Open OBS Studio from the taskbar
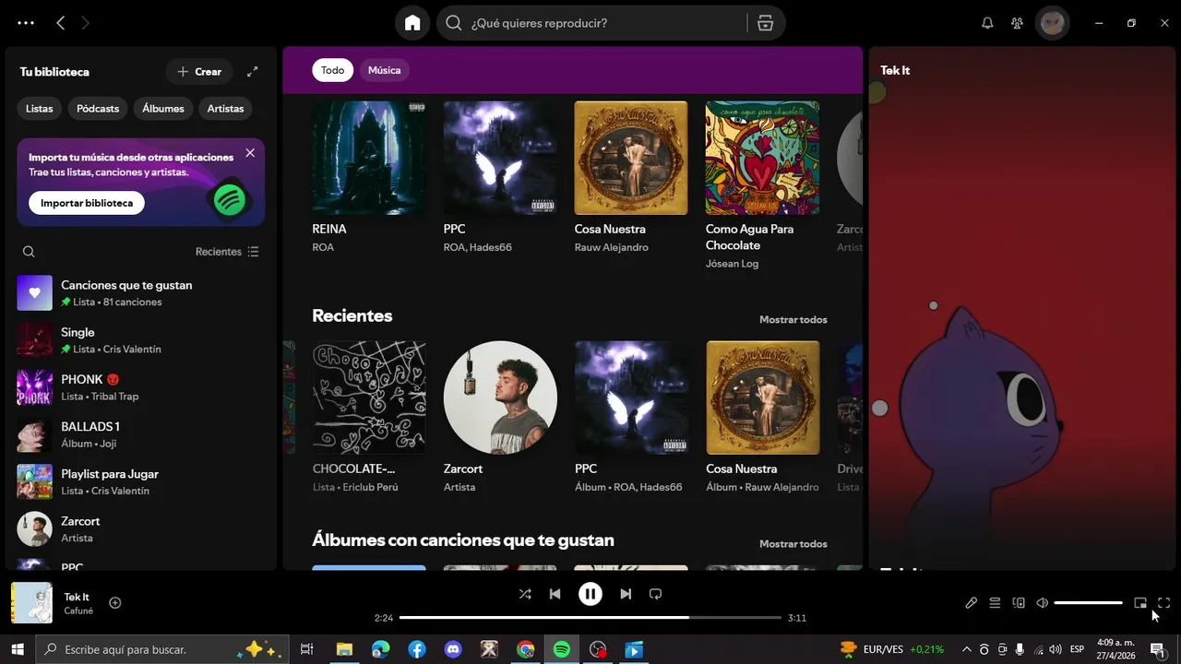The width and height of the screenshot is (1181, 664). click(x=598, y=649)
